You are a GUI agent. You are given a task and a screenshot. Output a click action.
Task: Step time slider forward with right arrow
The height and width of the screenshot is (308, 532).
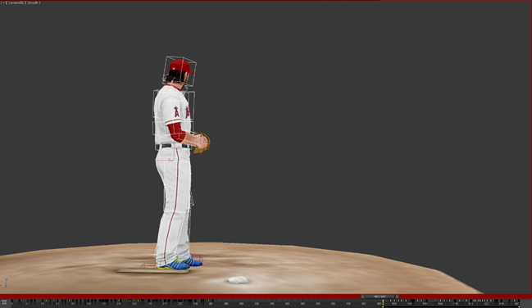click(397, 297)
